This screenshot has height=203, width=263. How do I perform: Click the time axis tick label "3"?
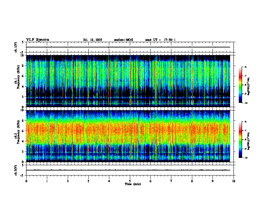88,181
